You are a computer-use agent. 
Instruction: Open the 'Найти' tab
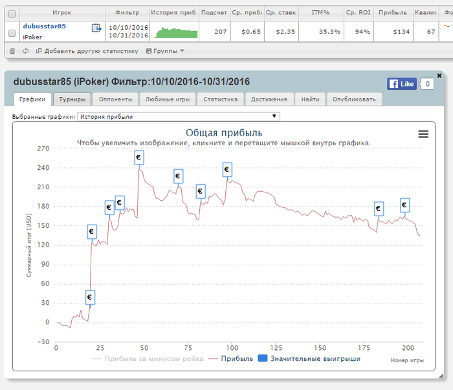click(310, 99)
